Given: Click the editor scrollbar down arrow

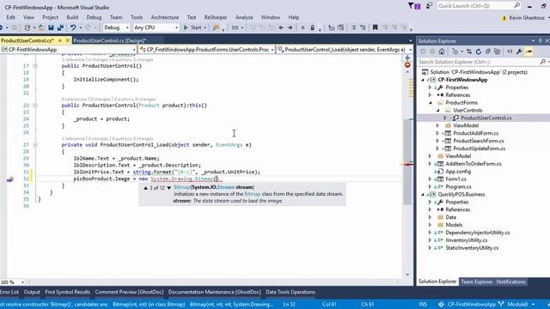Looking at the screenshot, I should coord(407,275).
